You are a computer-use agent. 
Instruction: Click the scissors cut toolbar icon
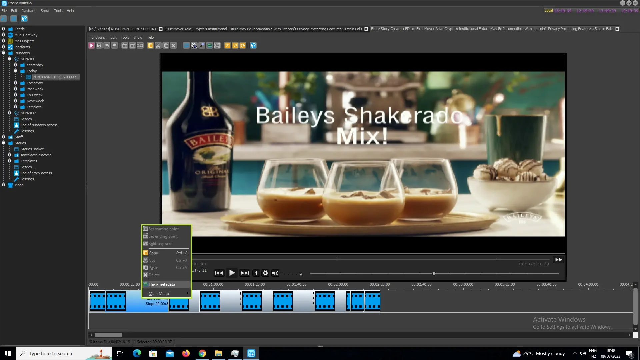158,46
